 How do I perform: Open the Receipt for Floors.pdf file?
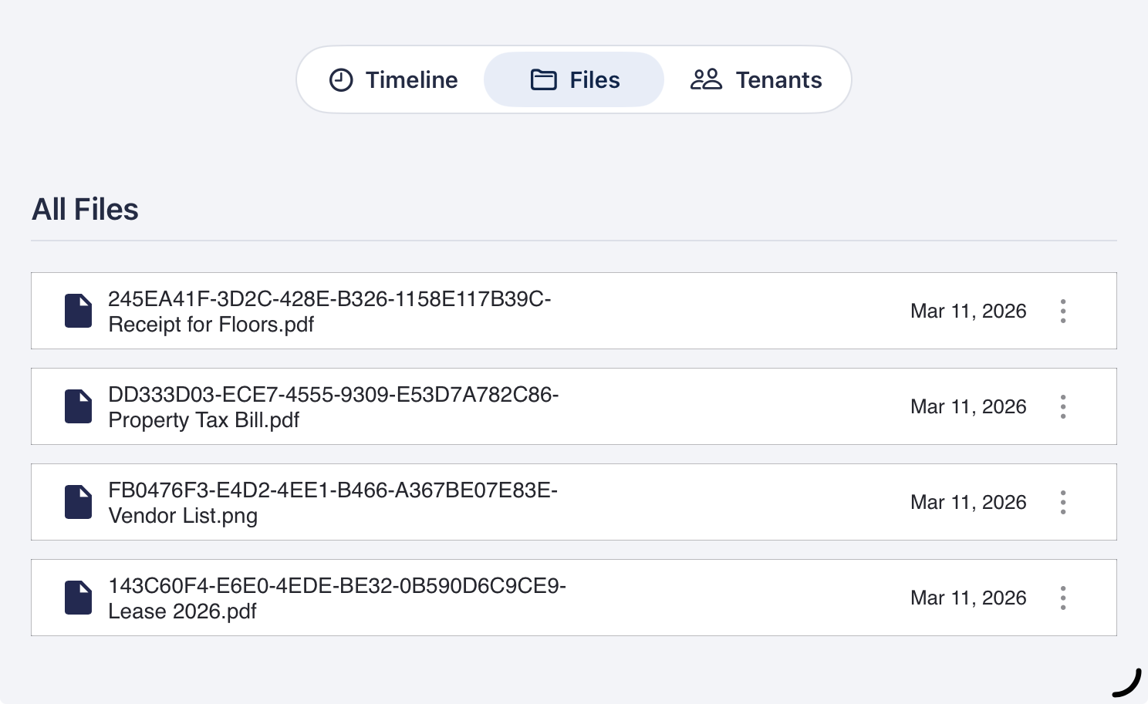[x=329, y=312]
